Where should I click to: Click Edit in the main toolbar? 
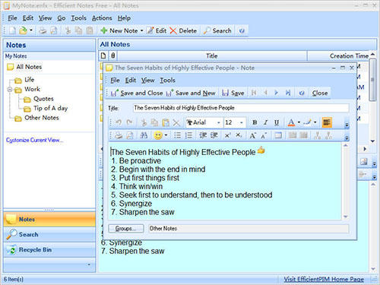tap(157, 30)
